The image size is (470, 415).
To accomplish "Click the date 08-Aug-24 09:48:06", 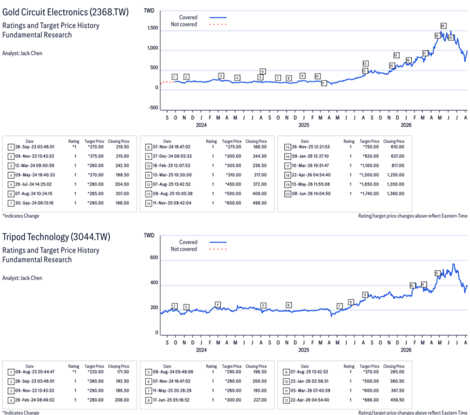I will (x=173, y=372).
